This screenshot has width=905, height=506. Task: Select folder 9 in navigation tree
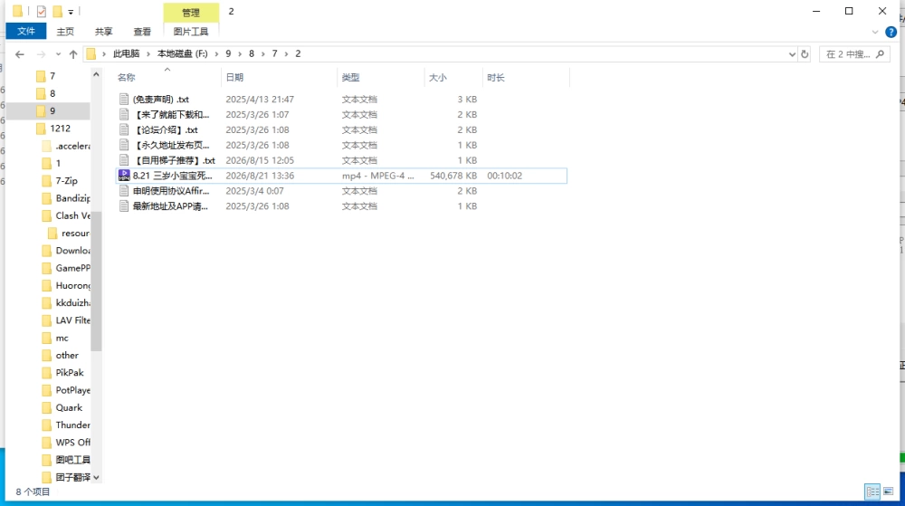pos(52,110)
